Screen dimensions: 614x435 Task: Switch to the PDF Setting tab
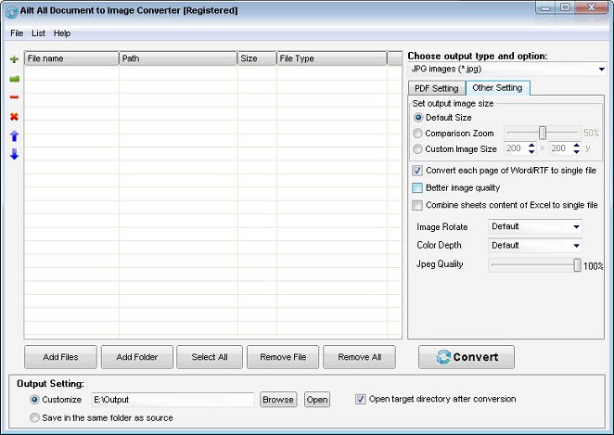coord(436,88)
